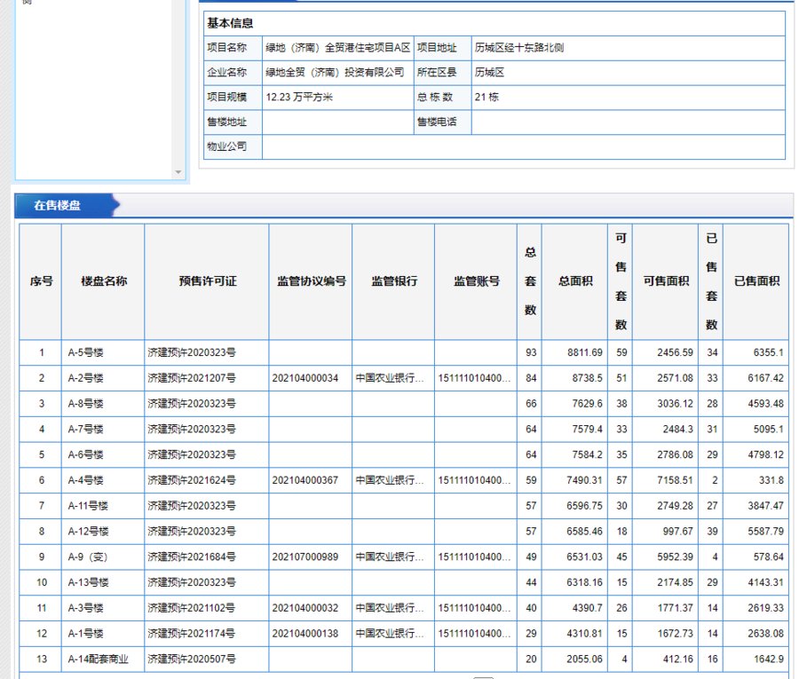The height and width of the screenshot is (679, 799).
Task: Open permit 济建预许2021207号 details
Action: [183, 379]
